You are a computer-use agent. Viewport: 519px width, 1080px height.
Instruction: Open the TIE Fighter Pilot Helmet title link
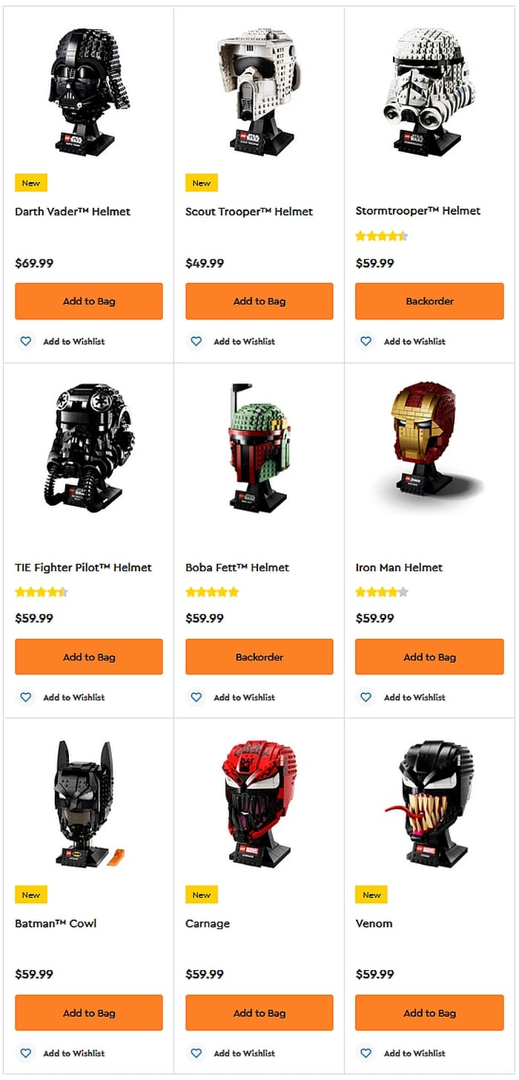(83, 567)
